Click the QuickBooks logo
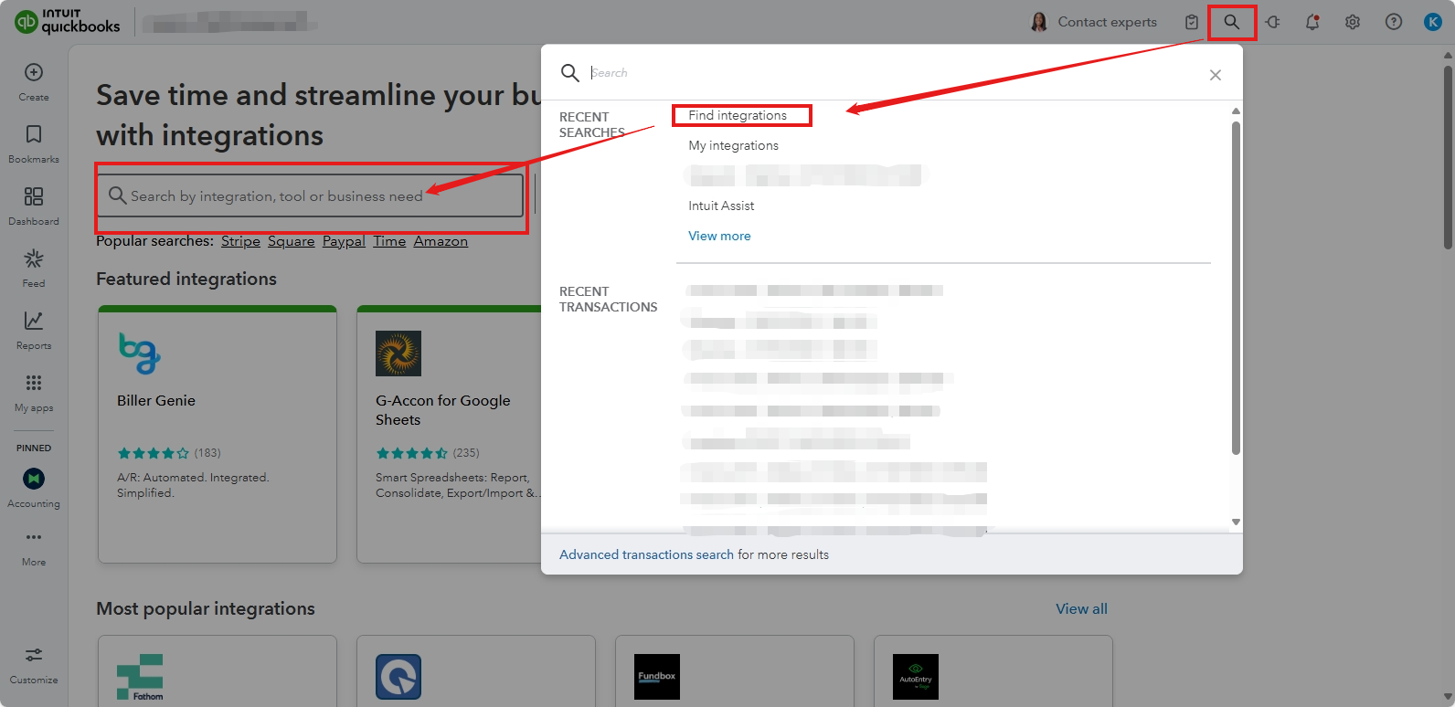The height and width of the screenshot is (707, 1455). point(68,22)
